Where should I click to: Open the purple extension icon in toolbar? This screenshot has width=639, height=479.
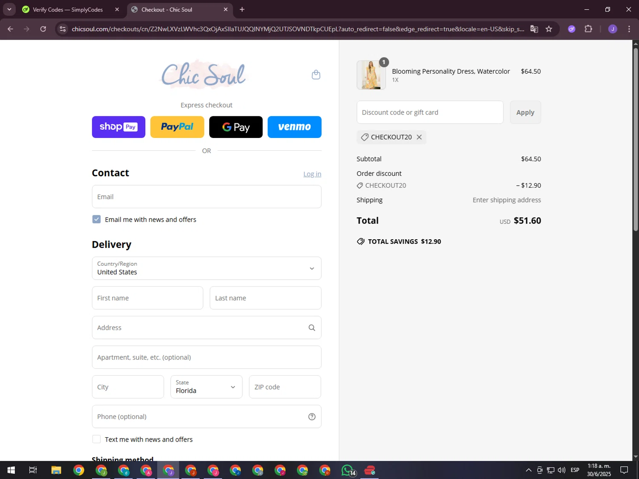pos(572,29)
